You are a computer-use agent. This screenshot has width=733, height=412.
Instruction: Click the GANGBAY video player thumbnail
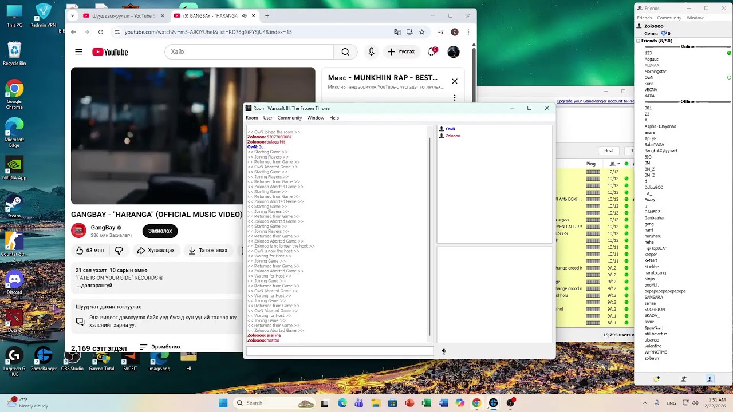point(193,136)
